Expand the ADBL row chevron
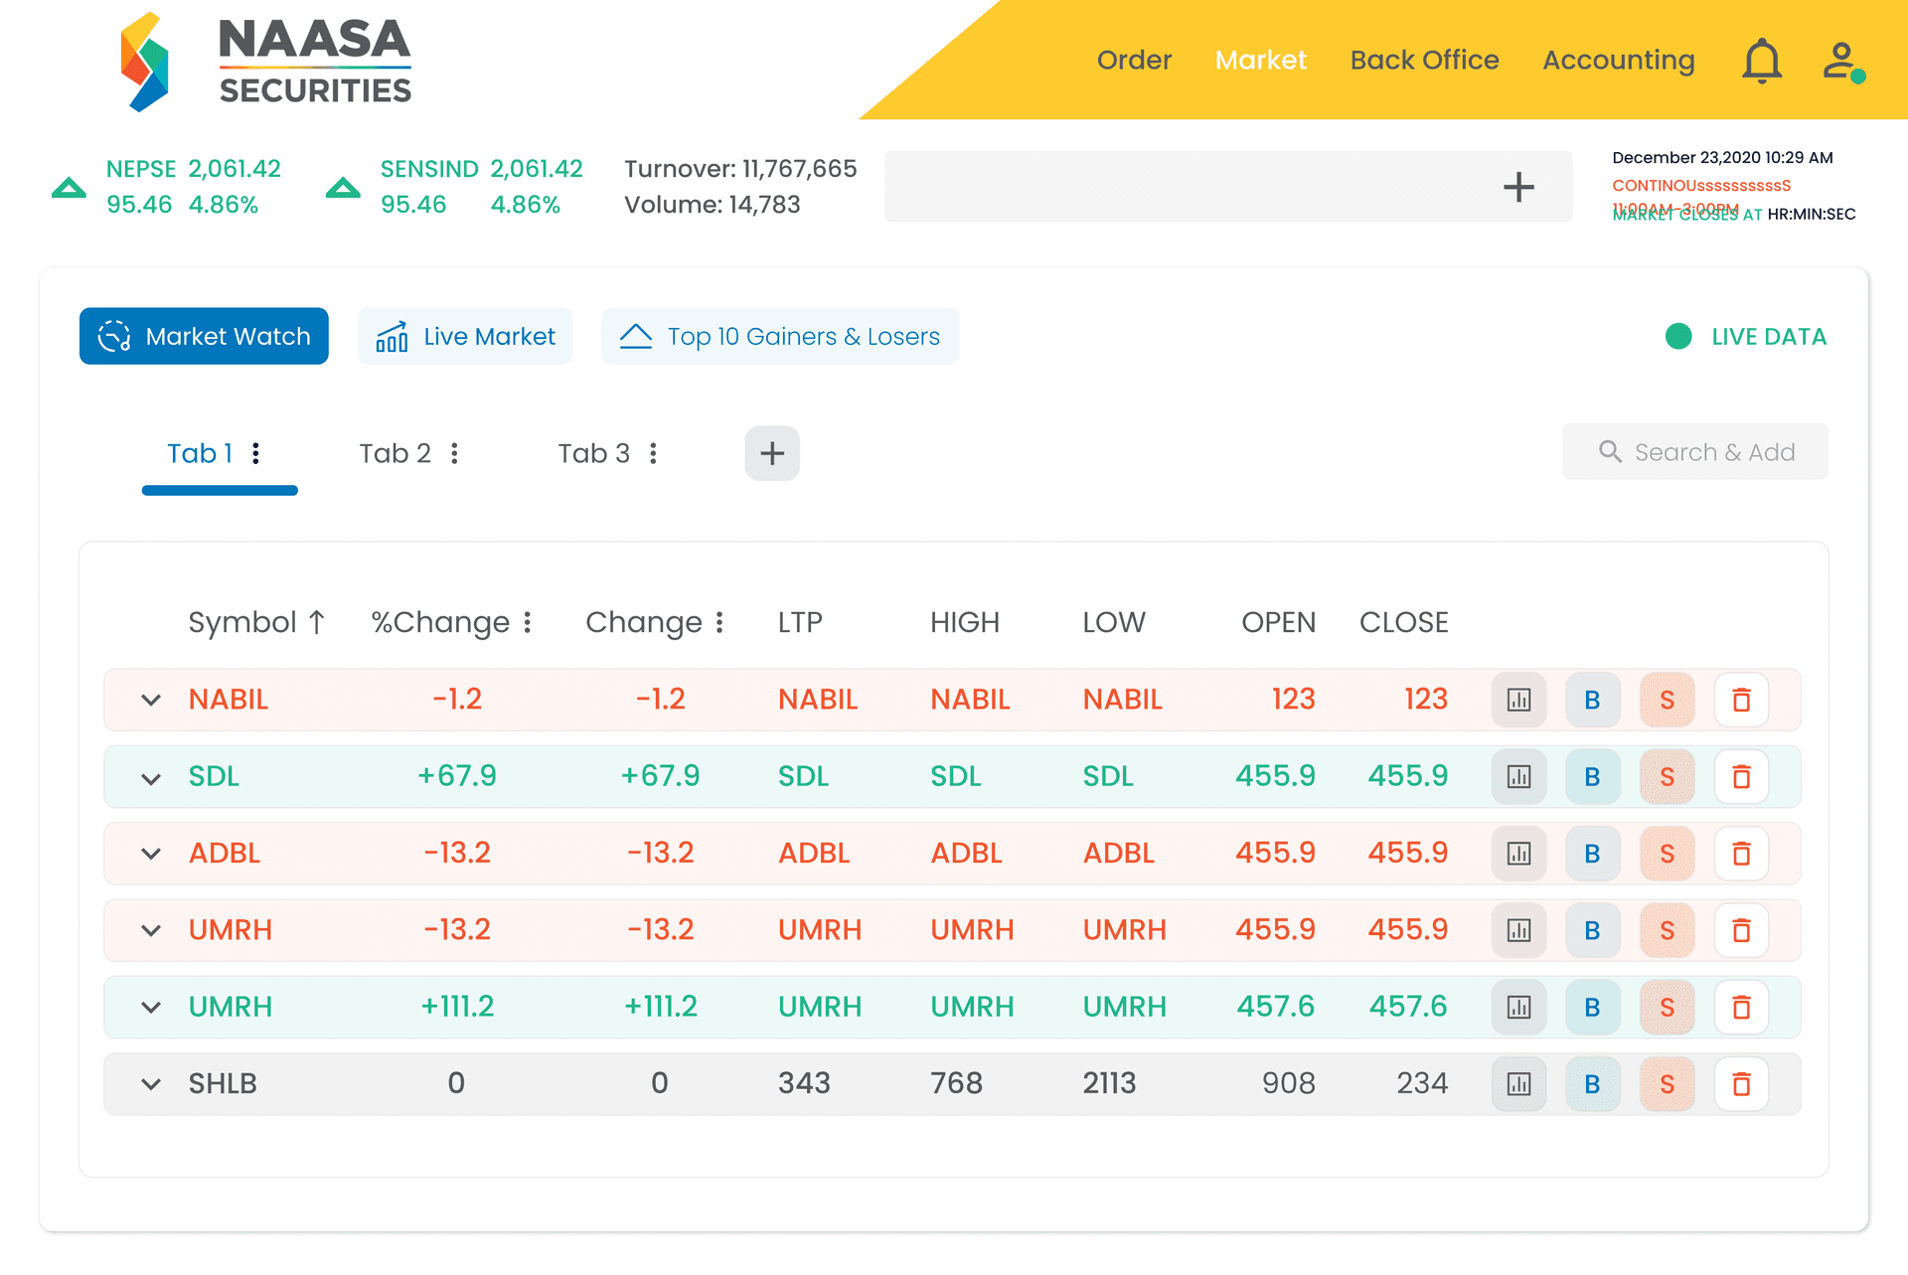The height and width of the screenshot is (1275, 1908). coord(151,854)
